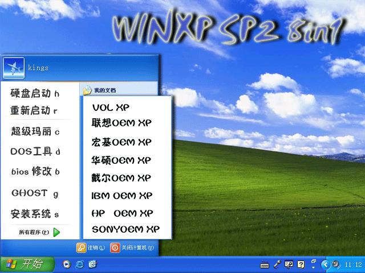Expand hidden tray icons arrow
365x273 pixels.
tap(326, 264)
